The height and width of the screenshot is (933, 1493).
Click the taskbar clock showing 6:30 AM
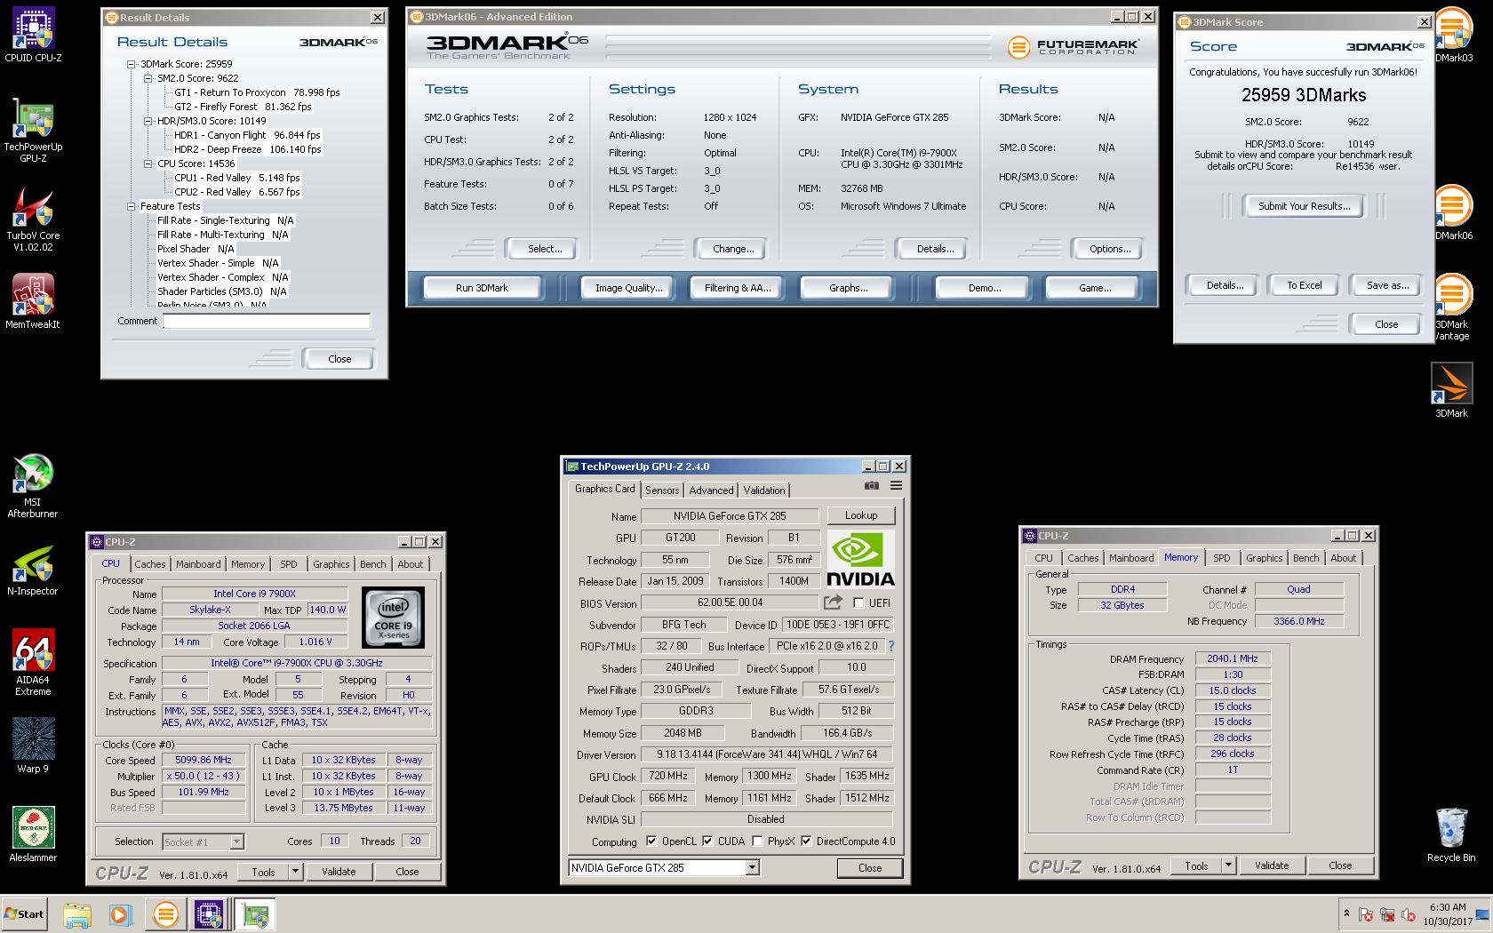click(x=1448, y=914)
